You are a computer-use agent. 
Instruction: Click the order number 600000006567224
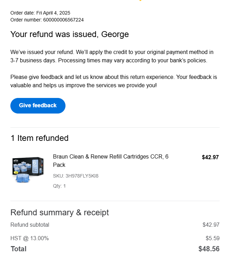coord(63,20)
